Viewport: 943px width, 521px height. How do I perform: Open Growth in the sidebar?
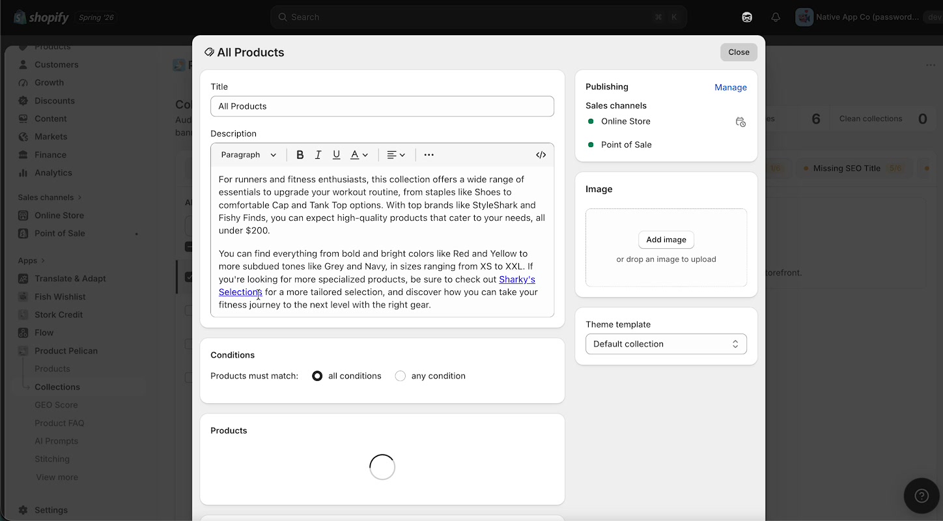coord(49,83)
